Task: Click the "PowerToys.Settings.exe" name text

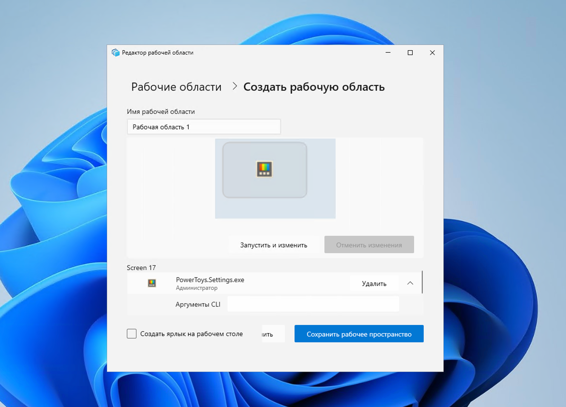Action: pos(210,280)
